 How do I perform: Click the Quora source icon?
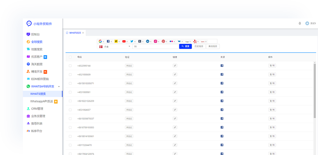point(203,42)
